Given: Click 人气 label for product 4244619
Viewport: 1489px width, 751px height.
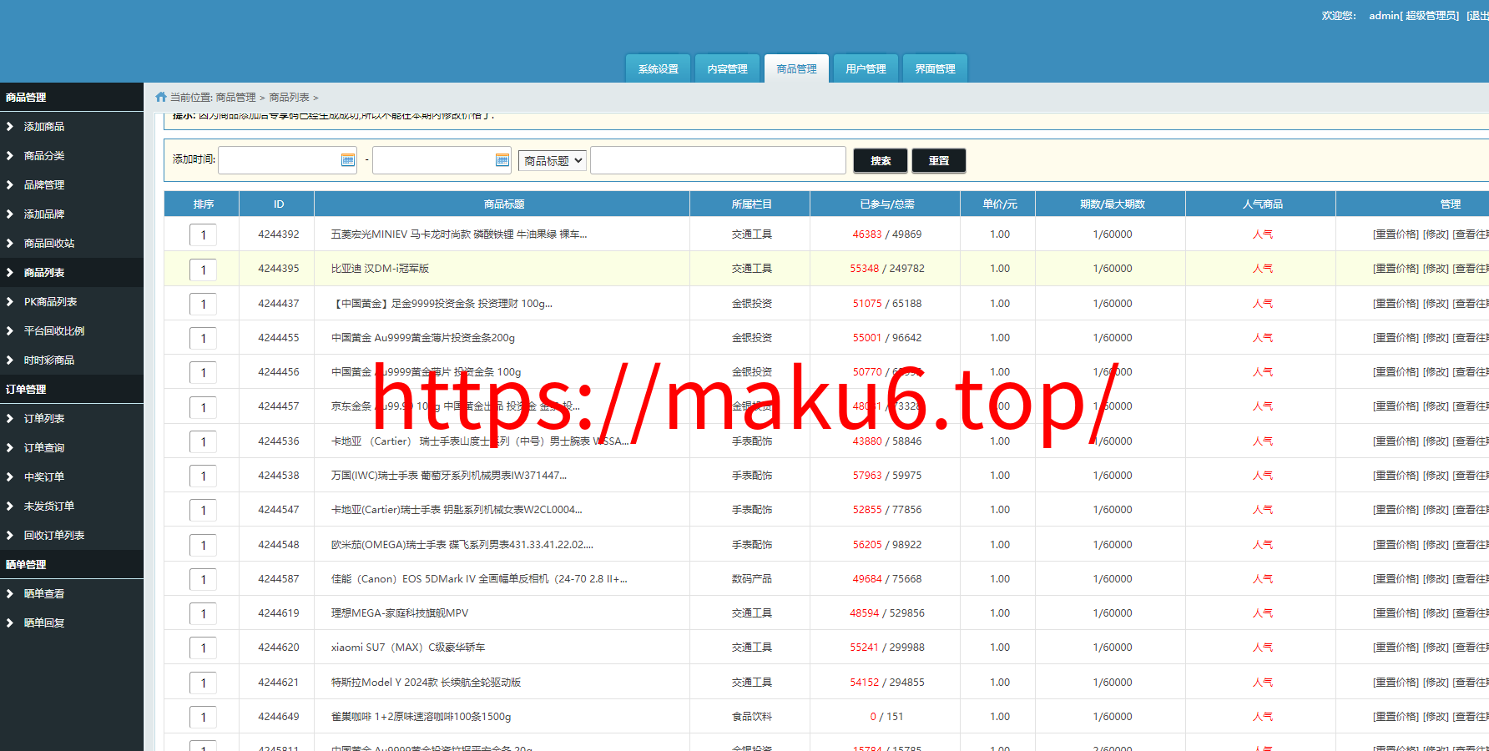Looking at the screenshot, I should point(1262,613).
